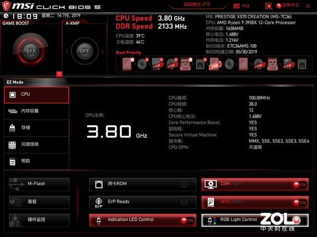Open the M-Flash utility
The width and height of the screenshot is (317, 237).
click(x=39, y=184)
